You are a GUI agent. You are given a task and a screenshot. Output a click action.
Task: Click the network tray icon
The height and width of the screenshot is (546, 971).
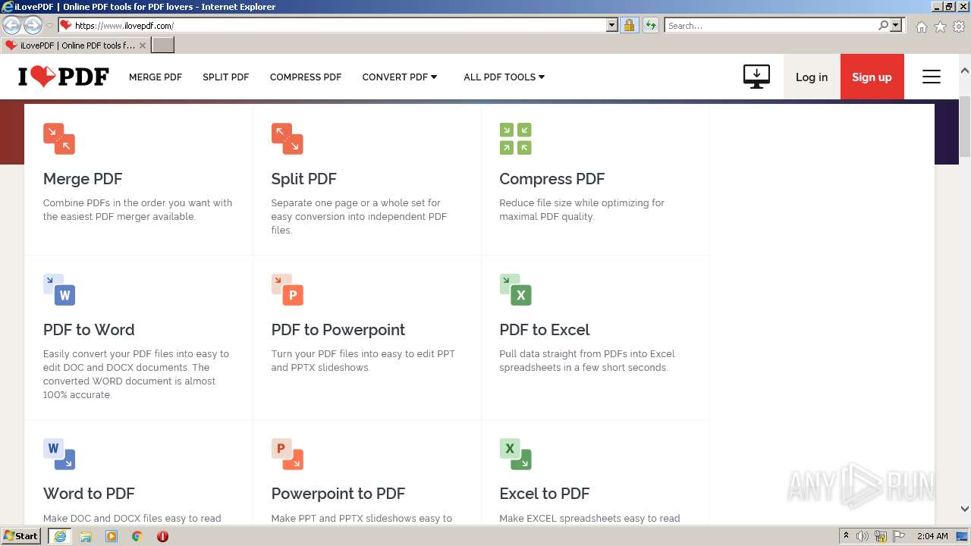[881, 536]
